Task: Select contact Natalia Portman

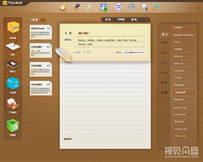Action: coord(184,35)
